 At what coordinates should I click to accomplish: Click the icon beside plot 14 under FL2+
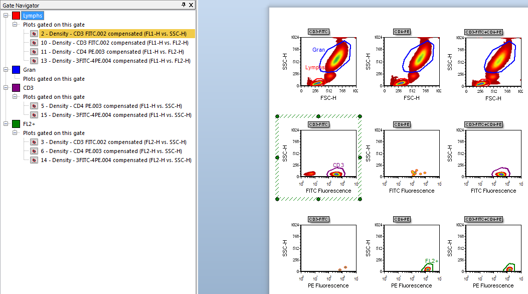(34, 160)
